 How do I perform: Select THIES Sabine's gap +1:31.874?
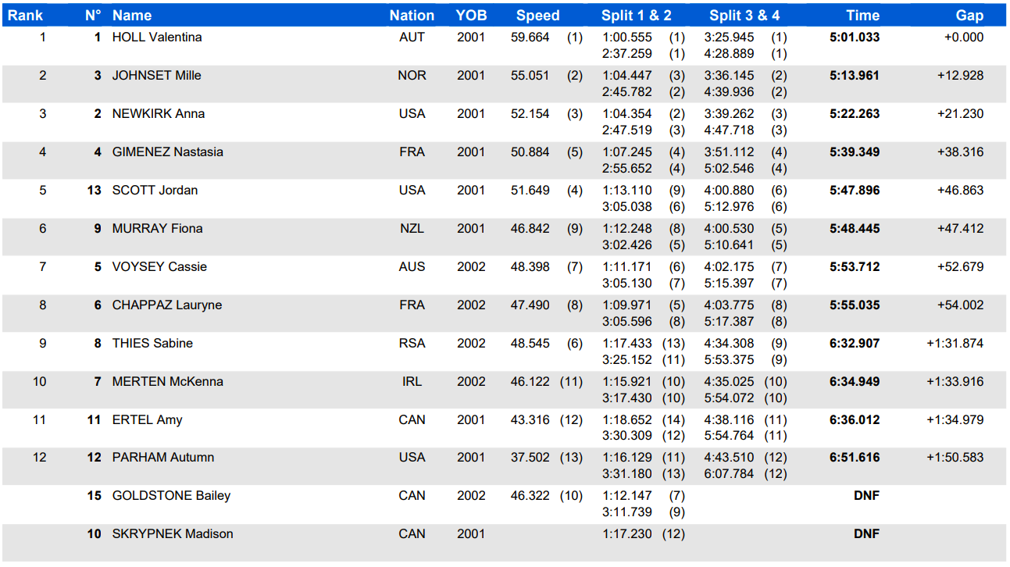pyautogui.click(x=955, y=344)
